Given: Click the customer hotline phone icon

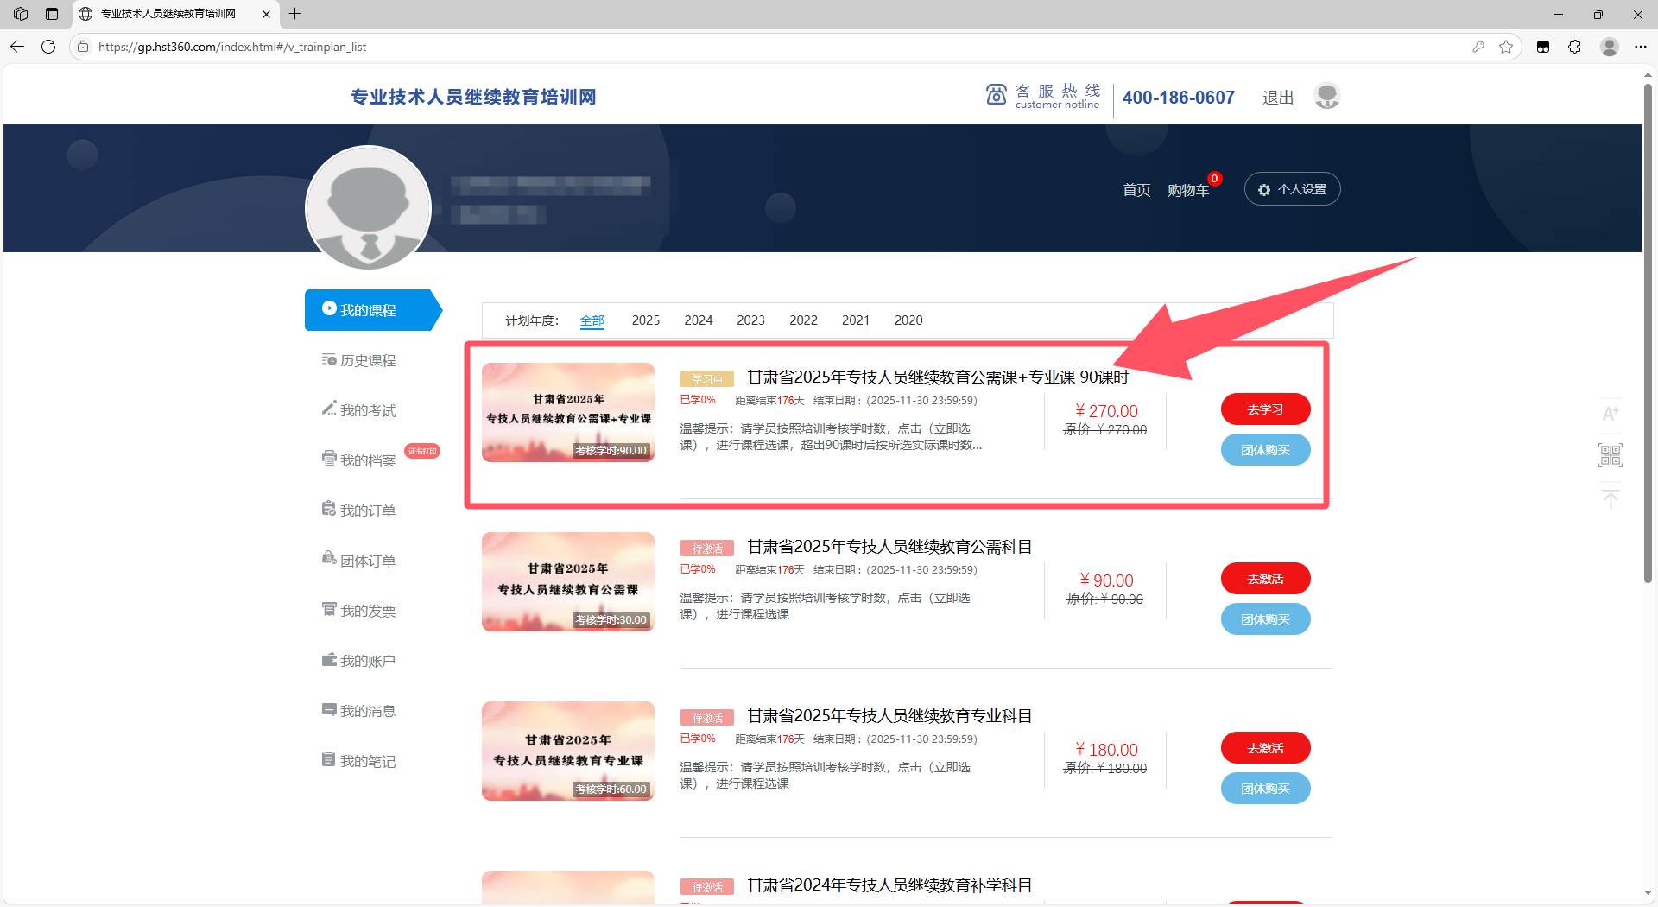Looking at the screenshot, I should [997, 95].
